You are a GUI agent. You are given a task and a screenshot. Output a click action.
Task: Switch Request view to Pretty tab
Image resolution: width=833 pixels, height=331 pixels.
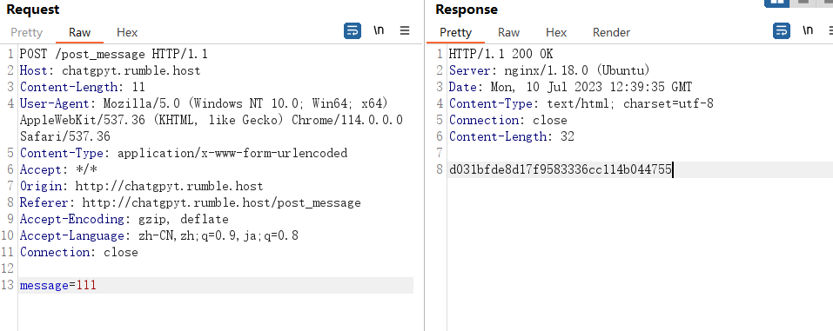[x=27, y=32]
